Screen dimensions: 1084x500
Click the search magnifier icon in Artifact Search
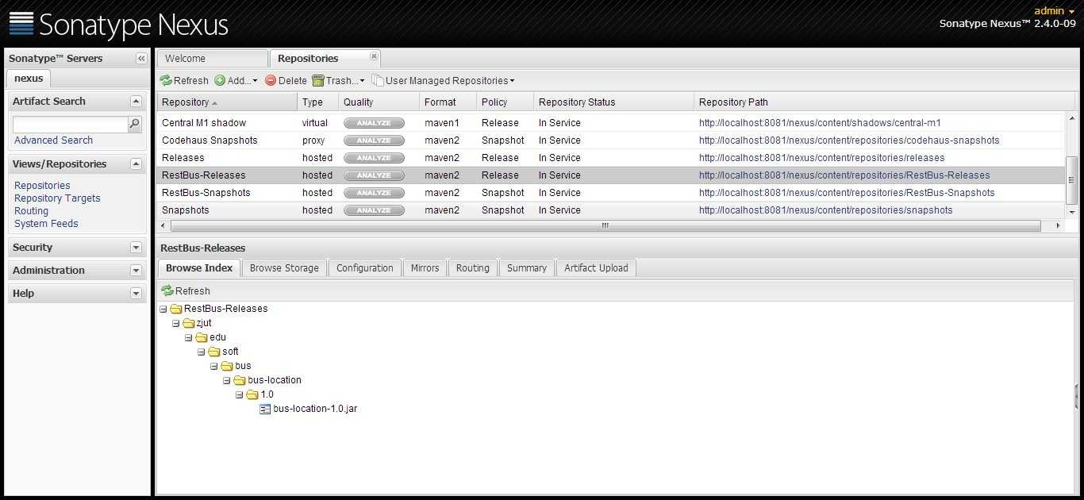coord(135,124)
